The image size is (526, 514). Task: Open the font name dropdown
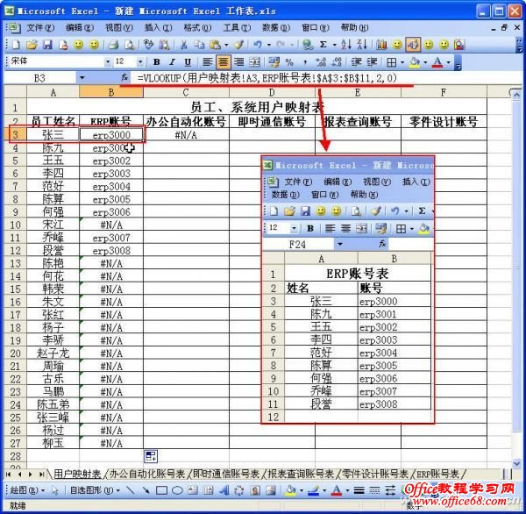[x=108, y=61]
